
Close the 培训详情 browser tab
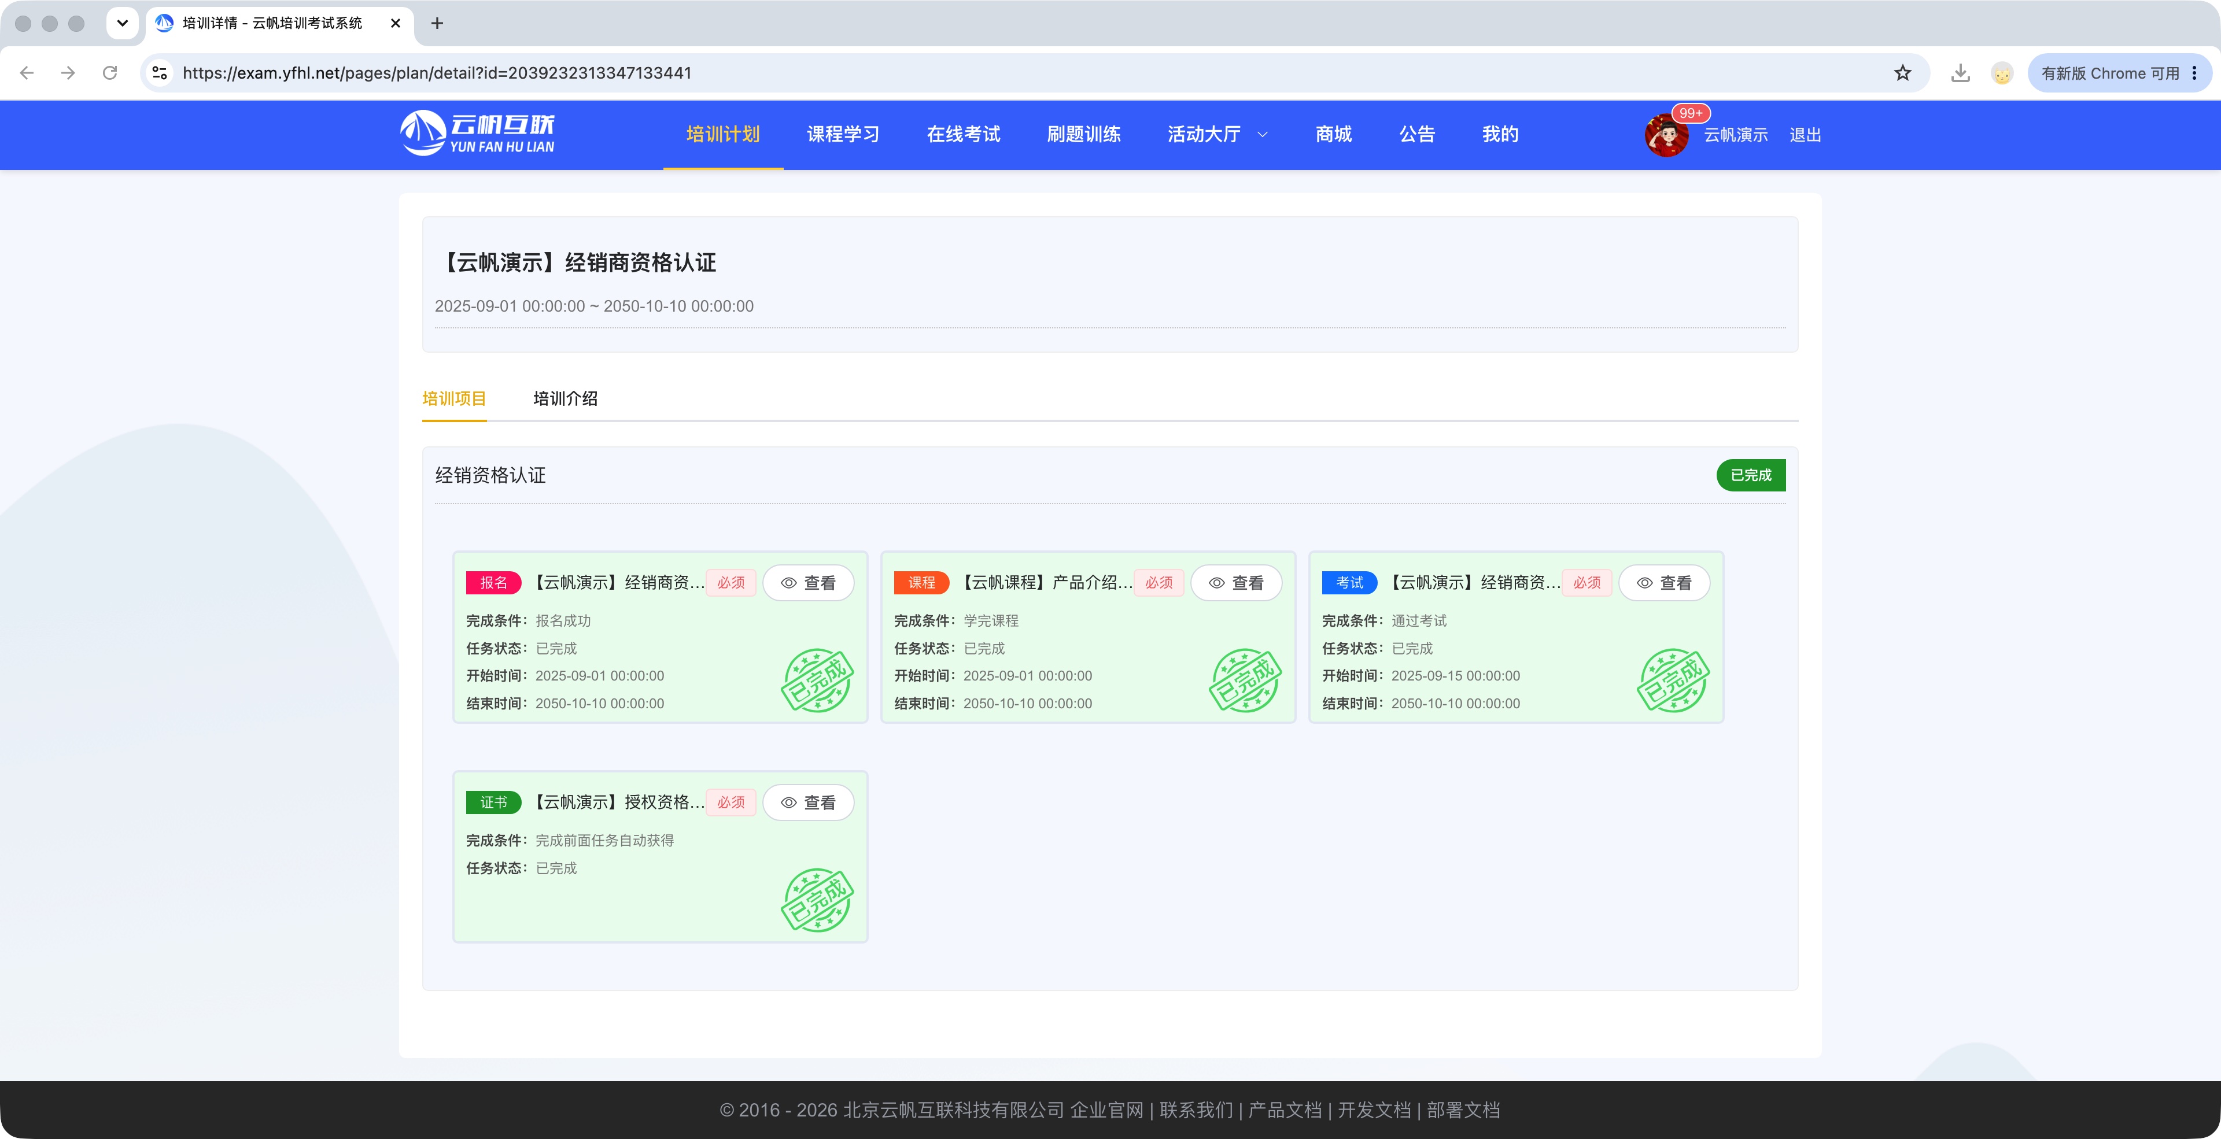(x=396, y=23)
